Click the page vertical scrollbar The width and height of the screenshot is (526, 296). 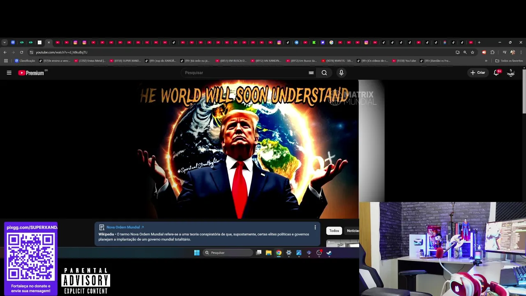point(524,92)
